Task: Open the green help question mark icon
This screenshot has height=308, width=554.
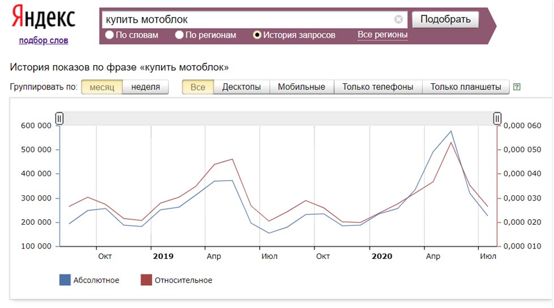Action: (516, 87)
